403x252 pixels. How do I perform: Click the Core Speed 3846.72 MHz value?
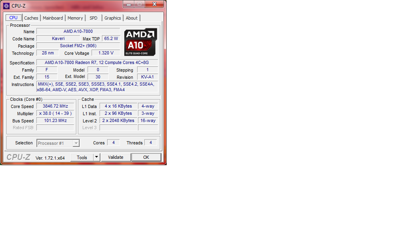point(55,106)
